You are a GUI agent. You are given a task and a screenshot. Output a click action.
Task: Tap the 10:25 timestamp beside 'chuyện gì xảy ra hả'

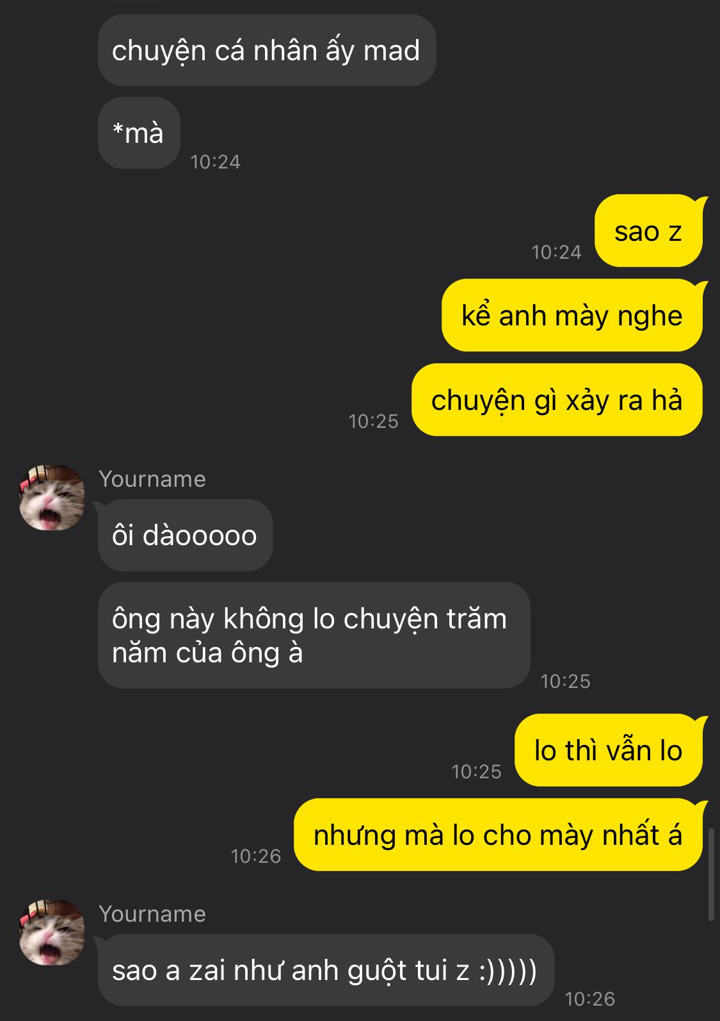pos(373,421)
